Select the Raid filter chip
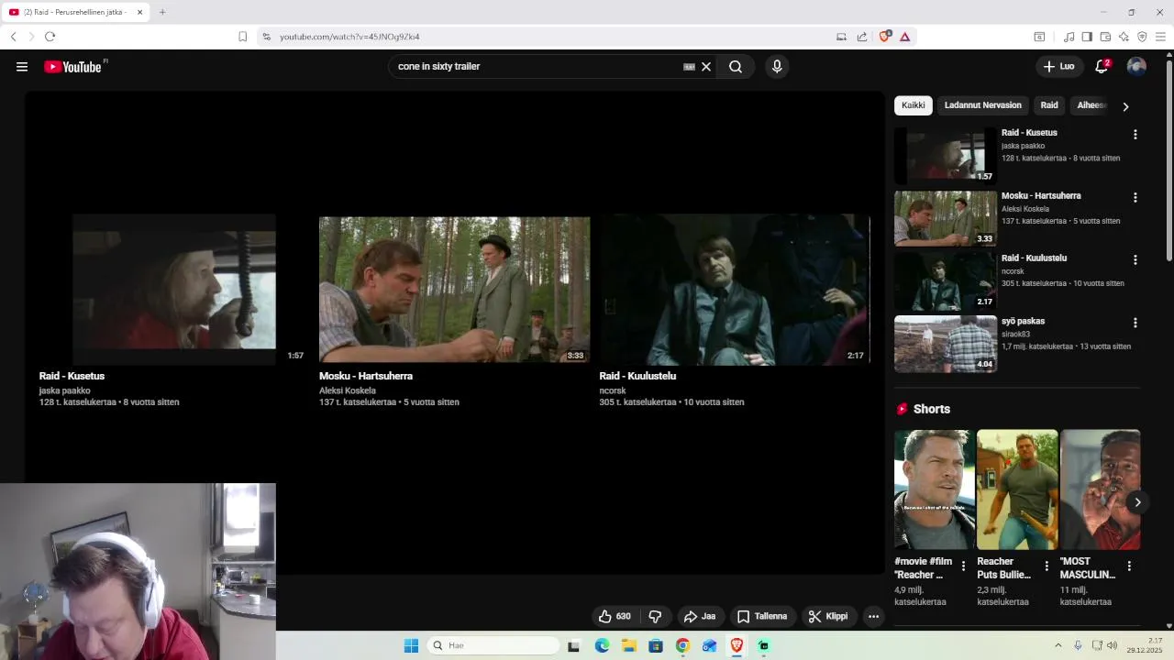The width and height of the screenshot is (1174, 660). click(x=1049, y=105)
